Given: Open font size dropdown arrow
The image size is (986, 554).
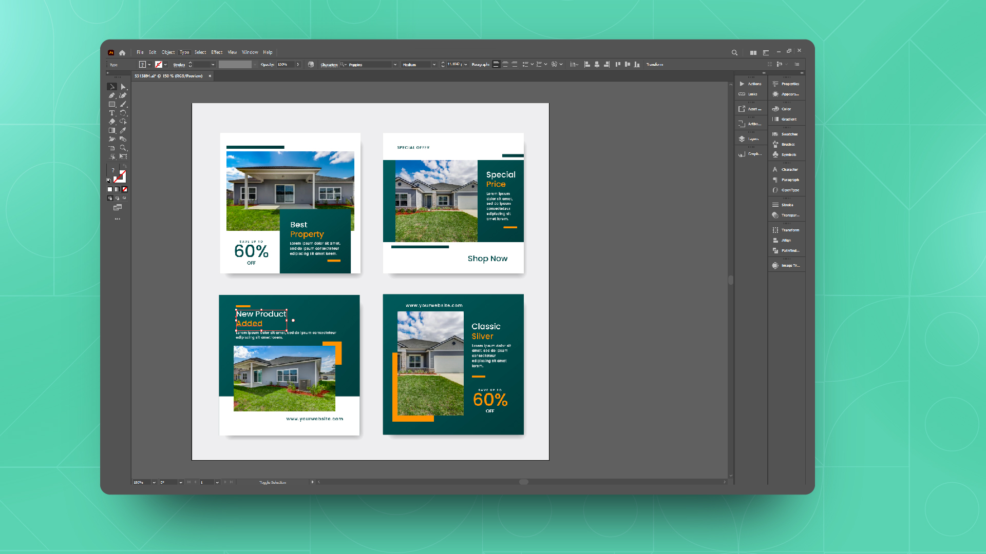Looking at the screenshot, I should pos(466,65).
